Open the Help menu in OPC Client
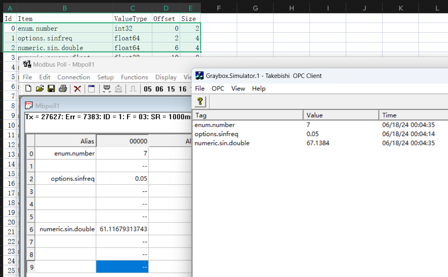448x277 pixels. [x=259, y=88]
